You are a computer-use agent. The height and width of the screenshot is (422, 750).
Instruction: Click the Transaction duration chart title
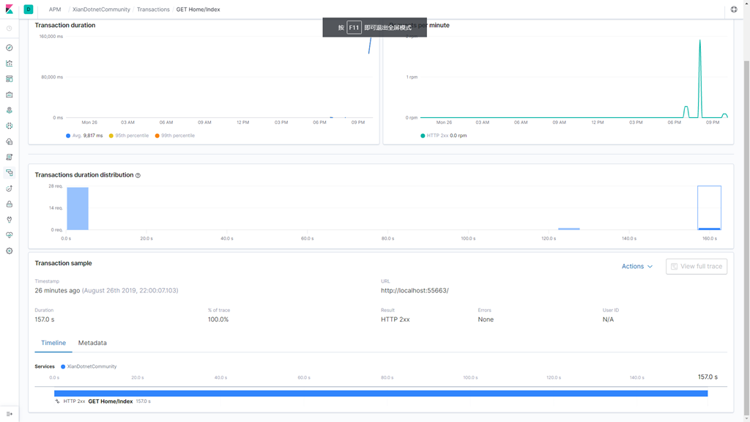pyautogui.click(x=65, y=26)
